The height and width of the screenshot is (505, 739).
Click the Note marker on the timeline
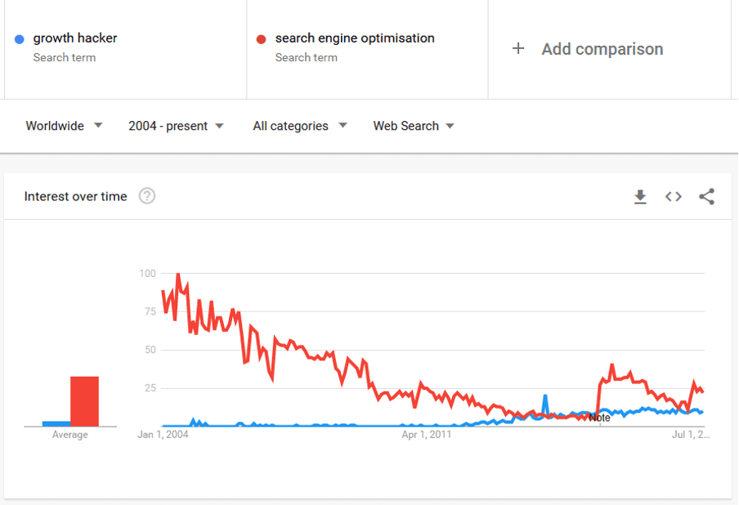[x=599, y=418]
